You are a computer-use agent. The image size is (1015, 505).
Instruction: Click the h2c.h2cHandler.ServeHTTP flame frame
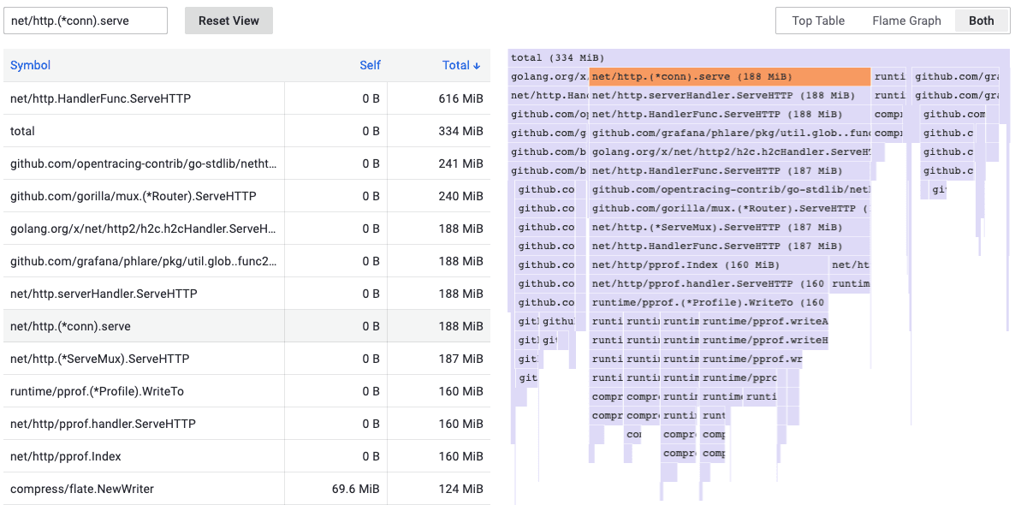pyautogui.click(x=727, y=151)
